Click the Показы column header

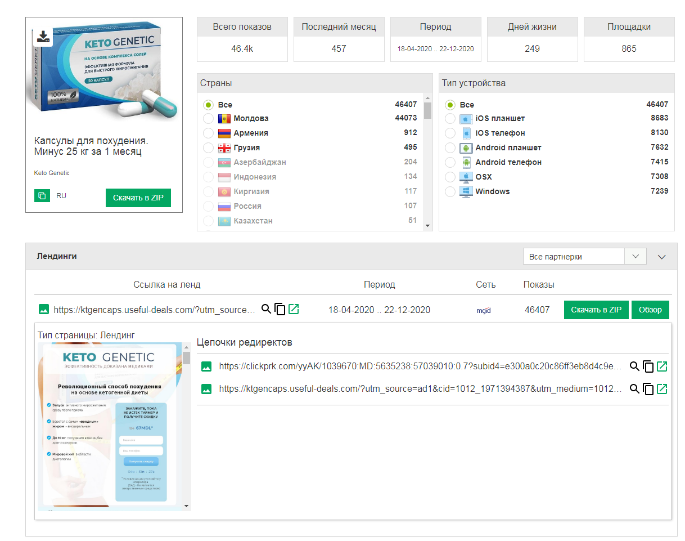pos(539,284)
